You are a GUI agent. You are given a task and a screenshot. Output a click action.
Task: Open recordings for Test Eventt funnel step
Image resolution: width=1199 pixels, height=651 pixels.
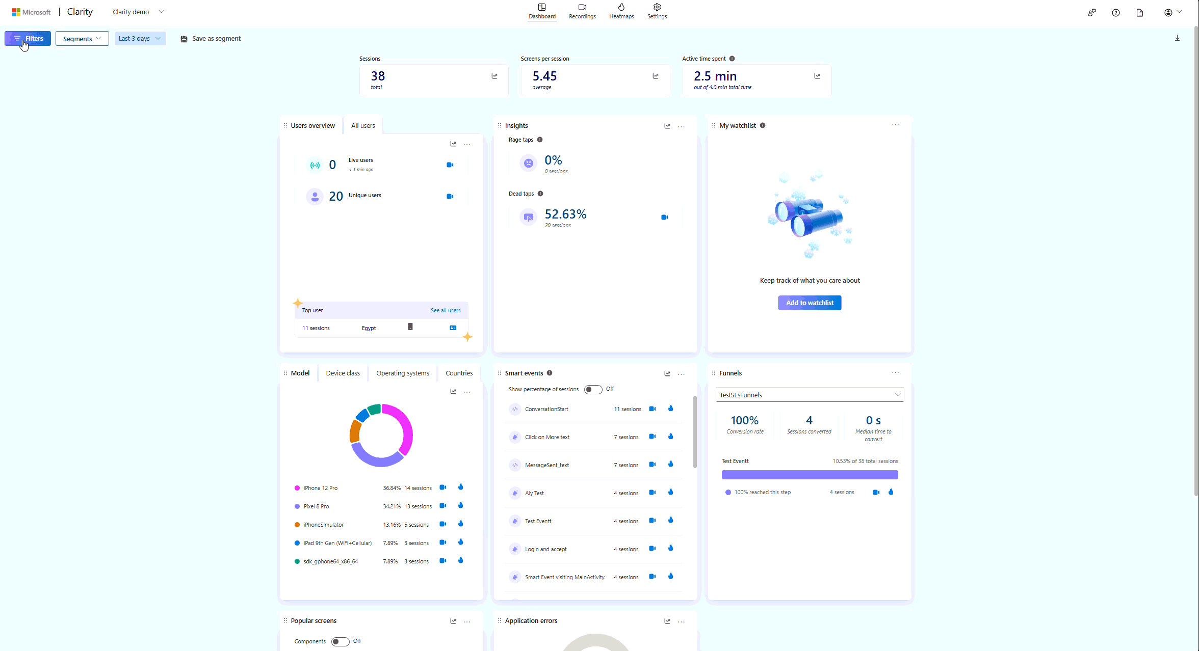pyautogui.click(x=876, y=492)
